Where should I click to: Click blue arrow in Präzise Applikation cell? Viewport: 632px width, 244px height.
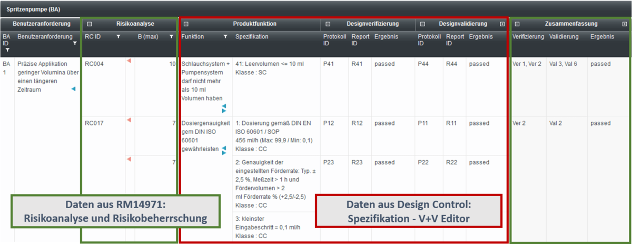pos(73,89)
